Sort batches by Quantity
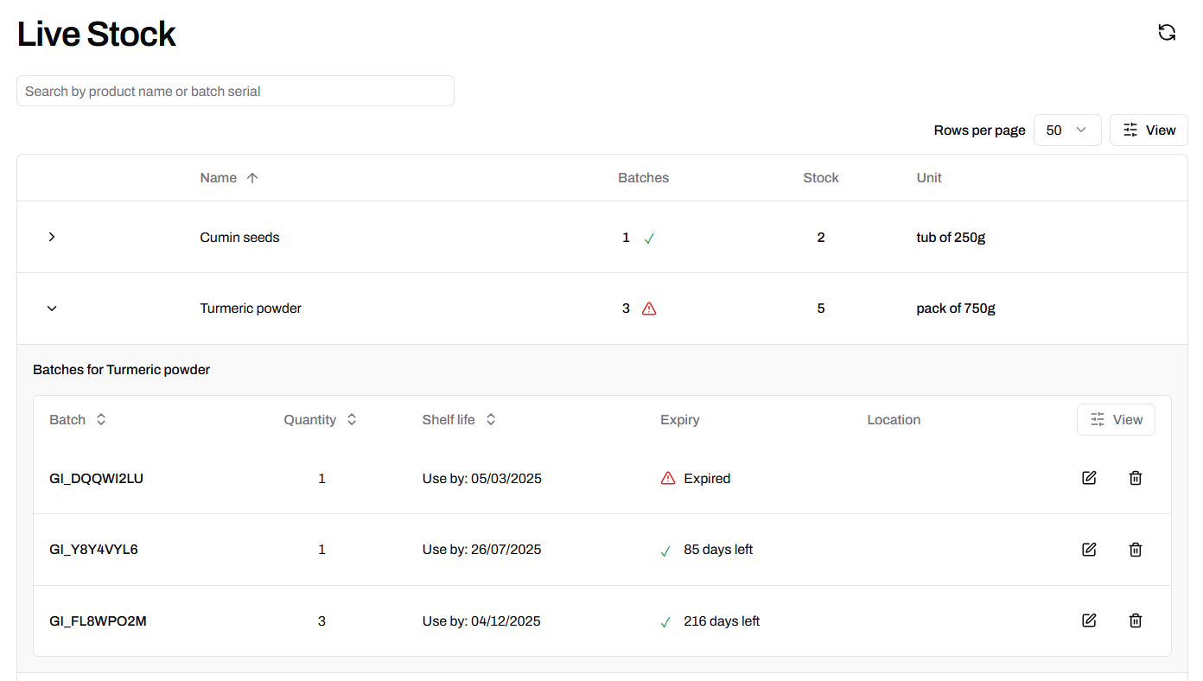The width and height of the screenshot is (1203, 681). click(x=320, y=420)
